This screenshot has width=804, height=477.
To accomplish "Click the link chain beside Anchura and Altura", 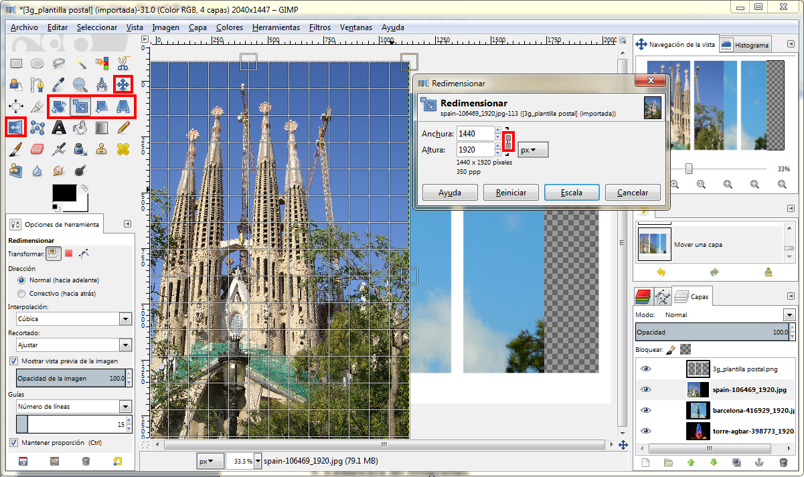I will tap(507, 141).
